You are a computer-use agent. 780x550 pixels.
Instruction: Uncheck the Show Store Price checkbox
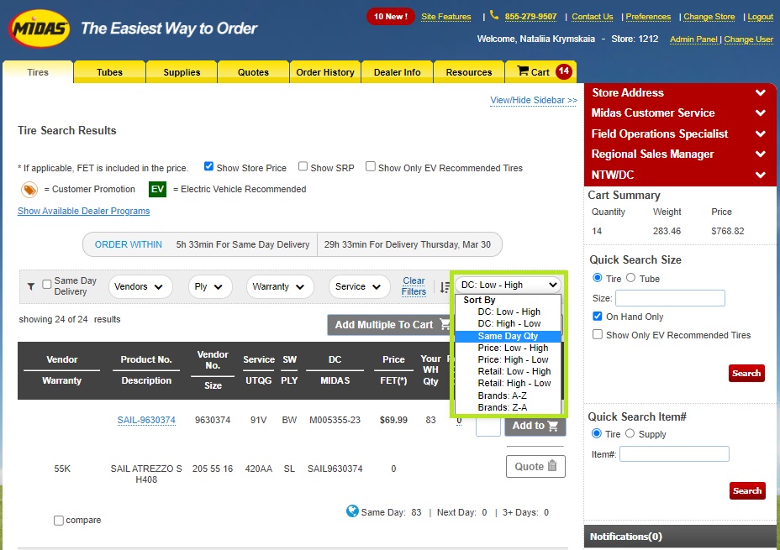click(x=208, y=167)
